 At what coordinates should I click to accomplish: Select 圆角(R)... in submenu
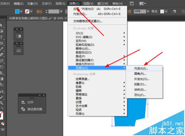click(144, 74)
